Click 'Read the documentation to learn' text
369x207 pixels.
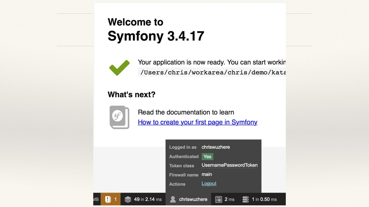coord(186,112)
